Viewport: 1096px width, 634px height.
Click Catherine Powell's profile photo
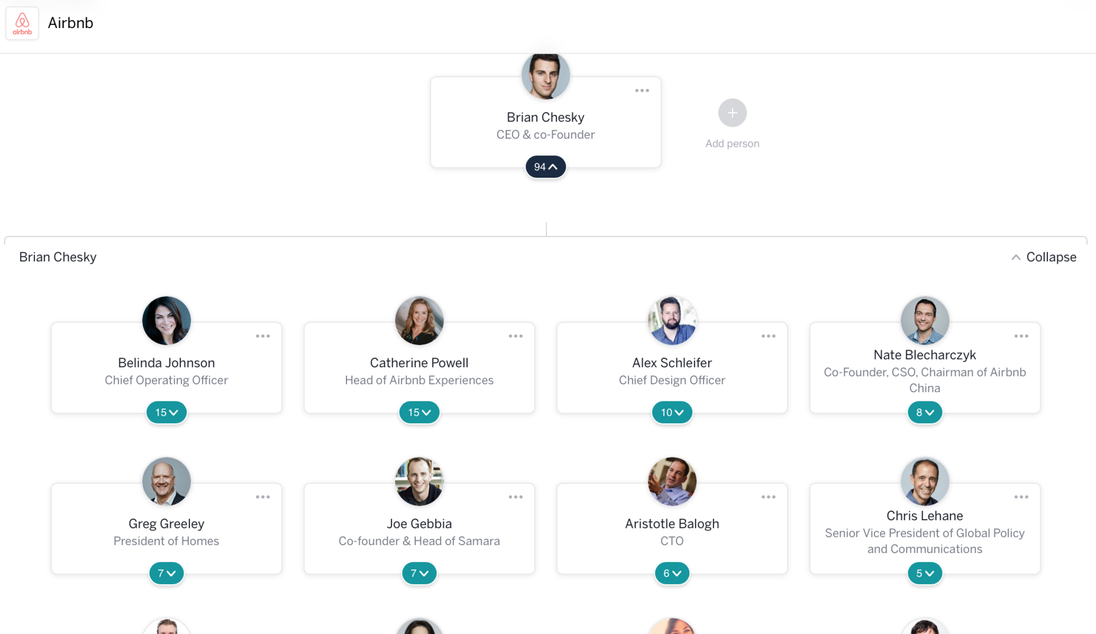click(419, 320)
